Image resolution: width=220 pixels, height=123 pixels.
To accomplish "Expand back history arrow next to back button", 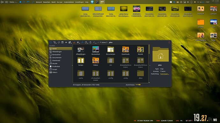I will pyautogui.click(x=96, y=43).
